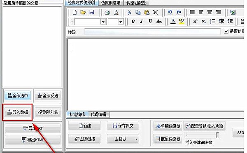Insert a numbered list
This screenshot has height=153, width=247.
click(213, 21)
